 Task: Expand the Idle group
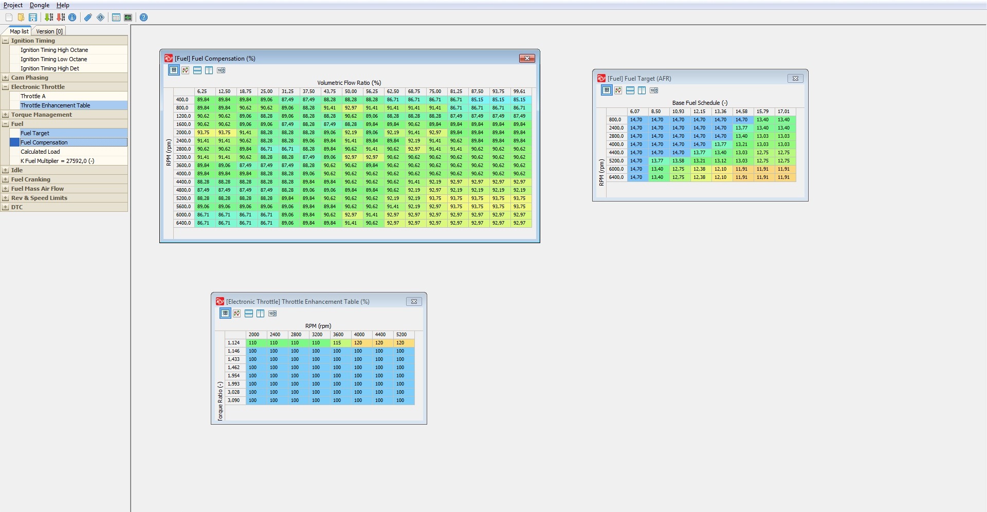click(x=5, y=170)
